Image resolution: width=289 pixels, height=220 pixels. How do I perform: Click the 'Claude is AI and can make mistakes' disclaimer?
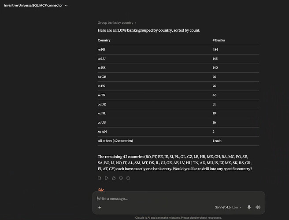(x=178, y=218)
